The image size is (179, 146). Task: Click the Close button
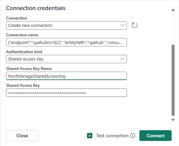[22, 136]
